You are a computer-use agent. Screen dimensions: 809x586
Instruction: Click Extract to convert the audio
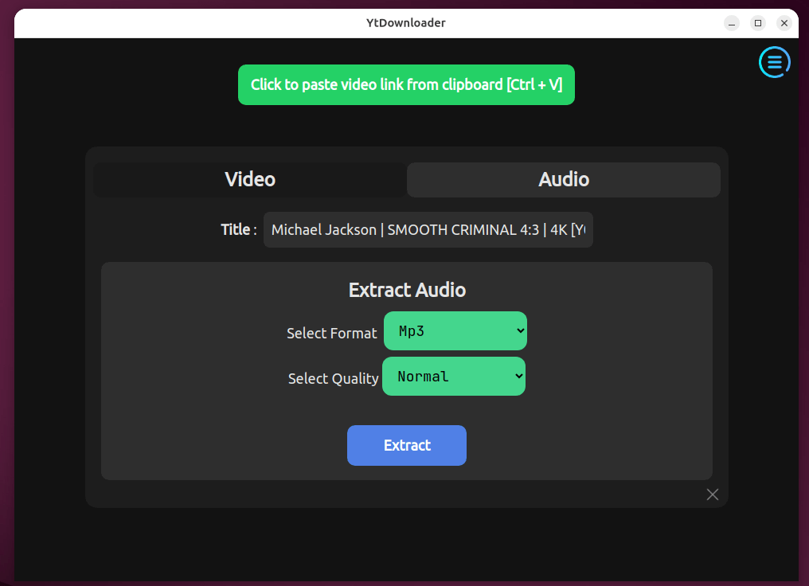406,445
